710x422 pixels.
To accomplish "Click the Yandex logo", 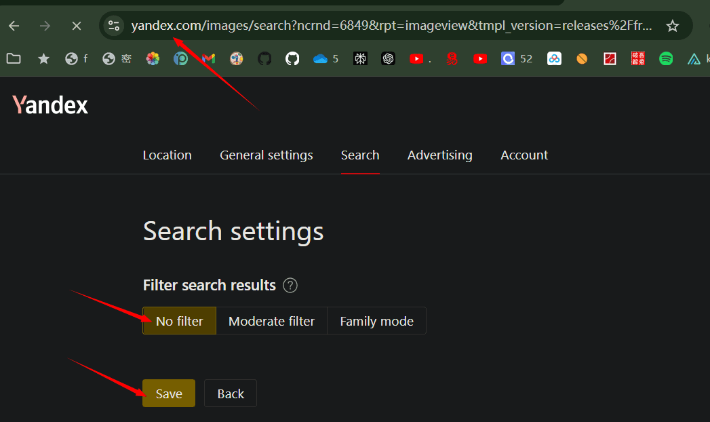I will tap(50, 105).
